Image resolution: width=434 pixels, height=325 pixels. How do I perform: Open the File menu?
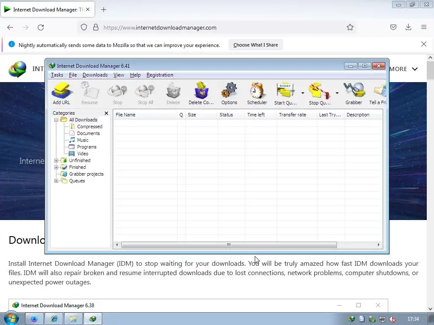pos(73,75)
